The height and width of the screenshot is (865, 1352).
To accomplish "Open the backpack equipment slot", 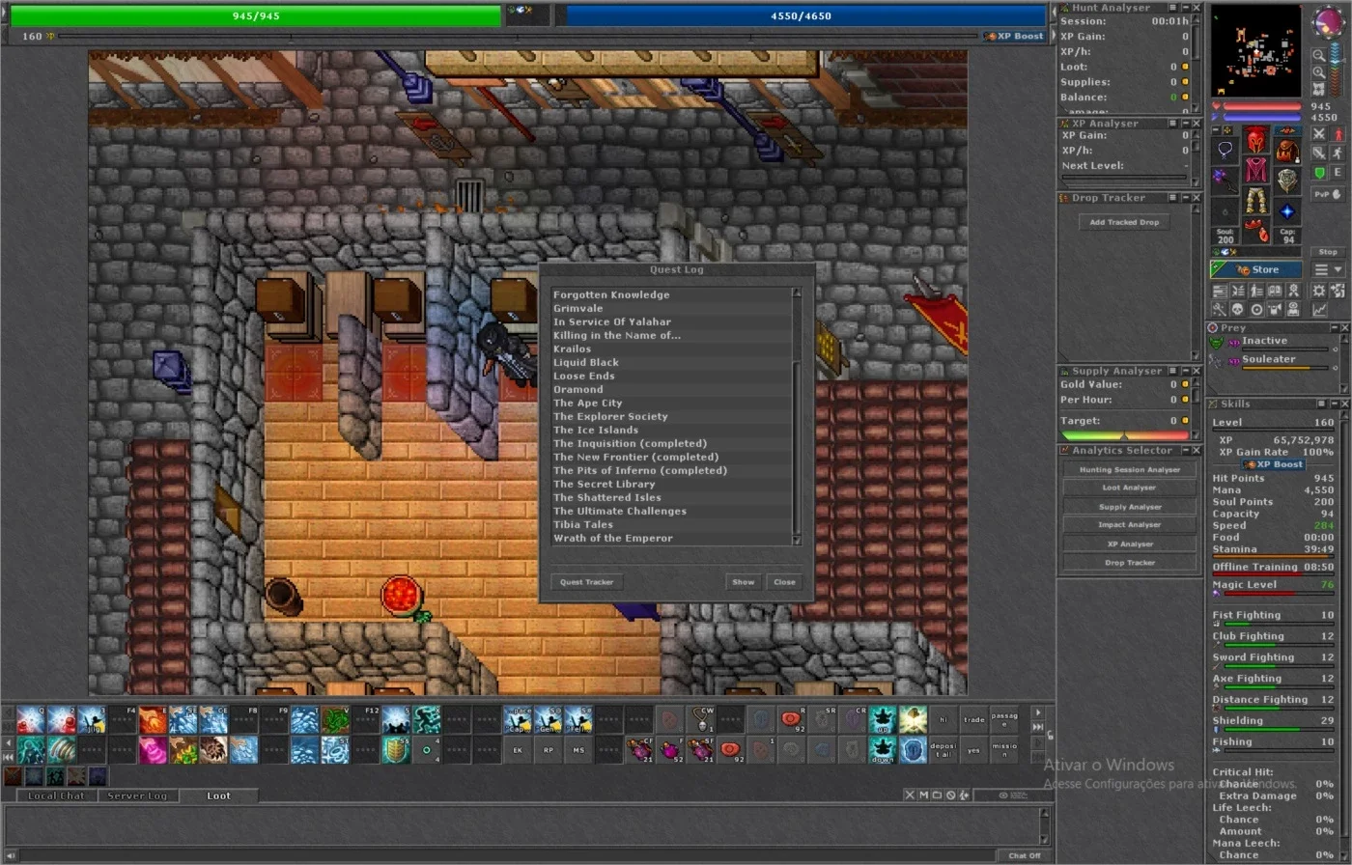I will click(1288, 151).
